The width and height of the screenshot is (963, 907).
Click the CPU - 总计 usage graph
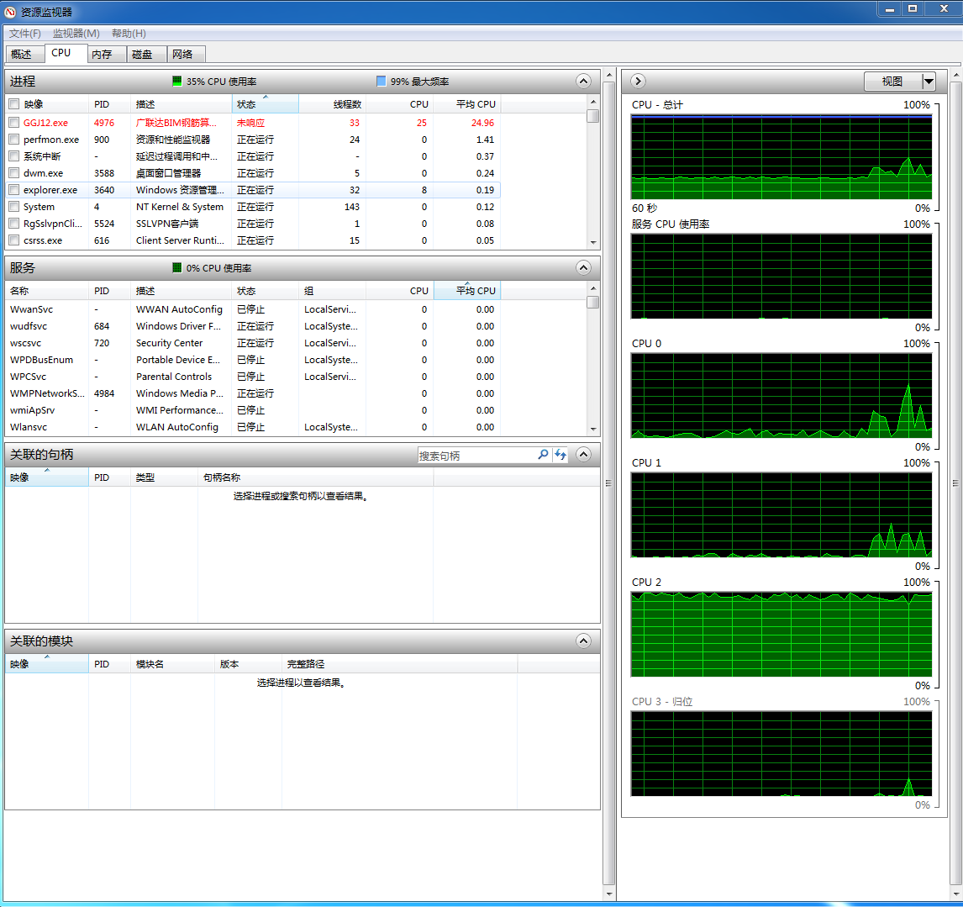coord(781,156)
